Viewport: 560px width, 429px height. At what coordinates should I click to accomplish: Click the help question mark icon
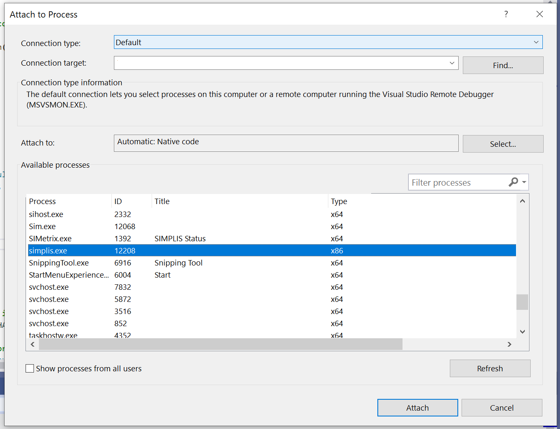click(506, 14)
